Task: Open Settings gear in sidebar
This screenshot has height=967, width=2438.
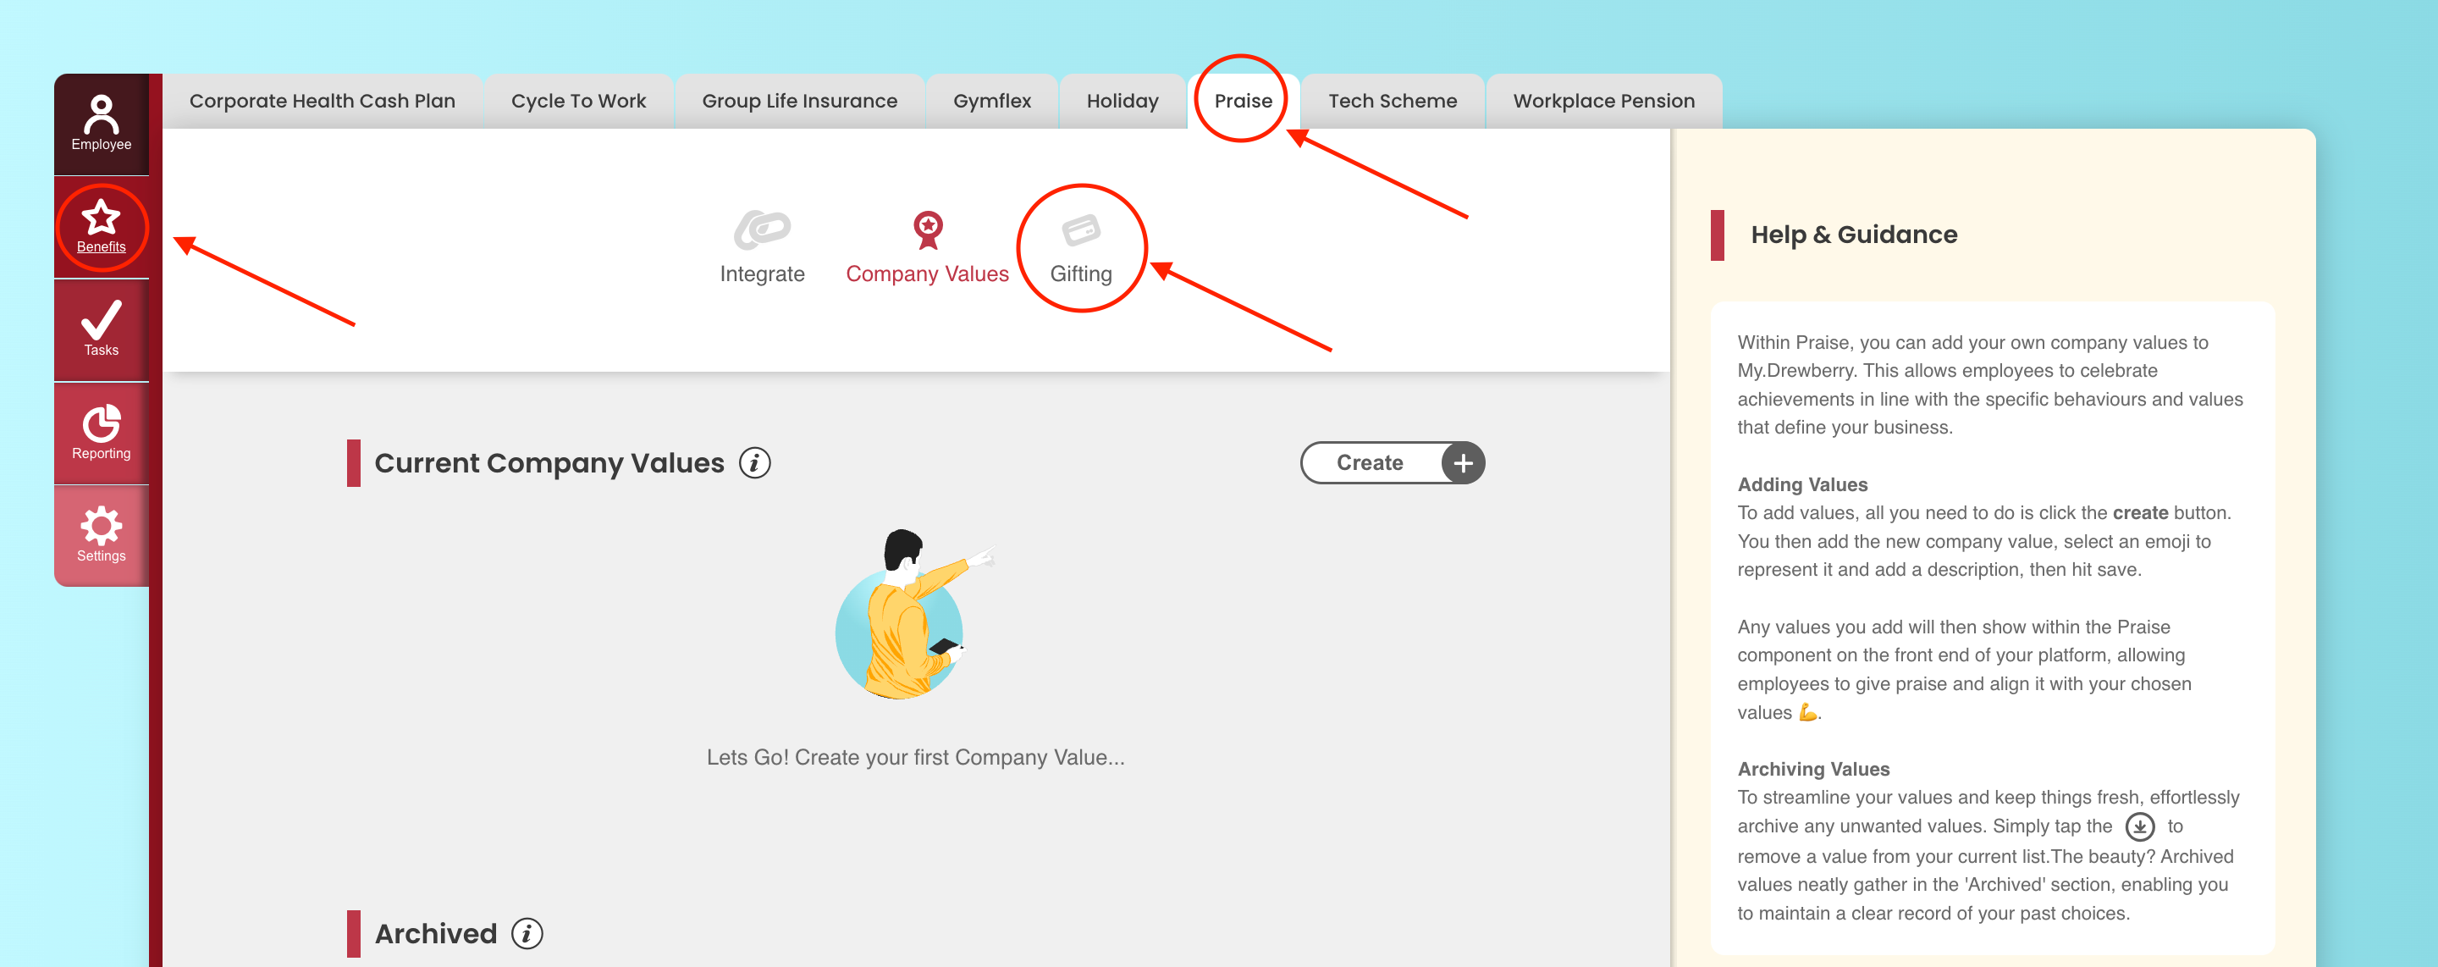Action: pos(102,527)
